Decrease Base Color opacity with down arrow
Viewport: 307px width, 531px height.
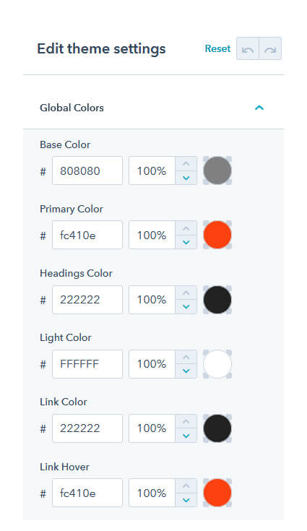pos(186,178)
